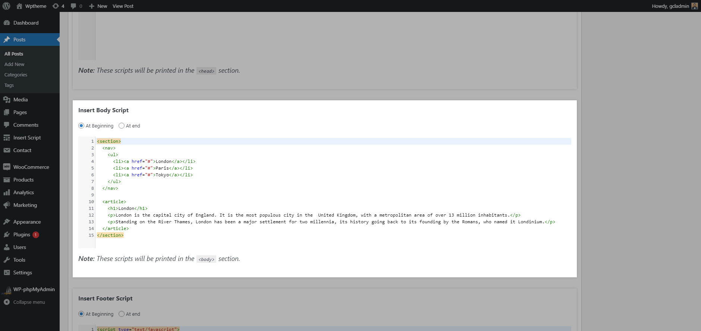This screenshot has height=331, width=701.
Task: Open All Posts submenu item
Action: click(14, 54)
